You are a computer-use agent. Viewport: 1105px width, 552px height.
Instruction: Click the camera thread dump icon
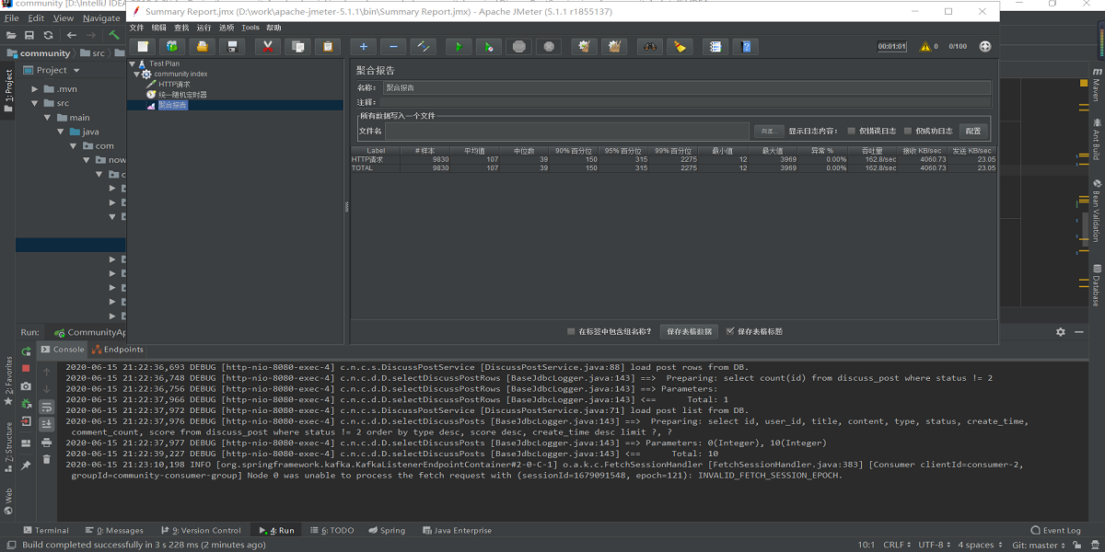(26, 386)
